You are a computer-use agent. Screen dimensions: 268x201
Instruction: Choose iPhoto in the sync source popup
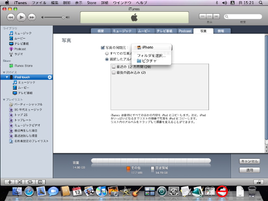coord(151,47)
